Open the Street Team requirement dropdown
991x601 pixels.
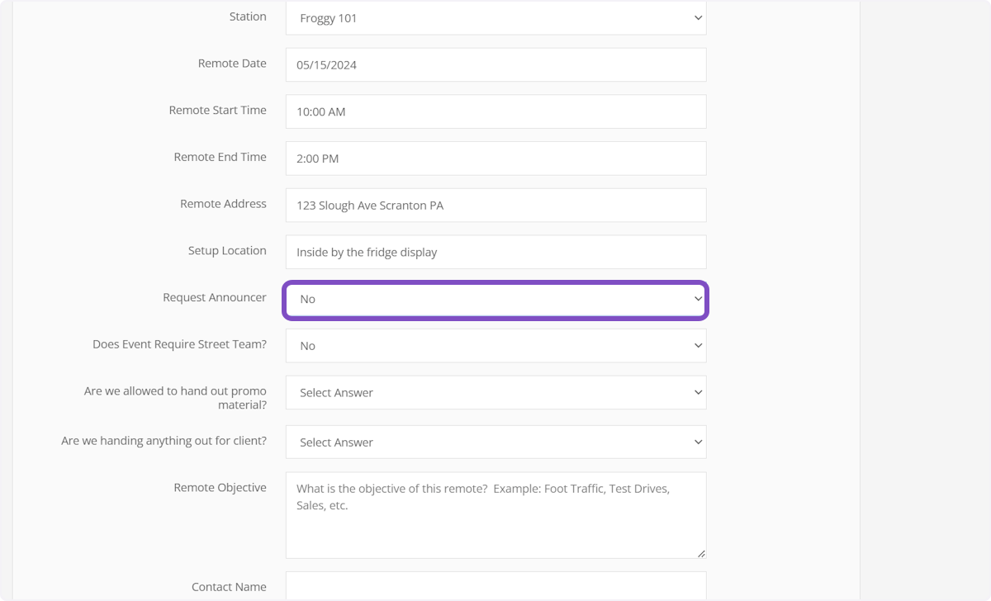[x=495, y=346]
